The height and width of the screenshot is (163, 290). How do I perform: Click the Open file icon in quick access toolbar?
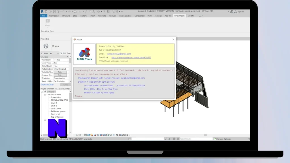click(50, 11)
